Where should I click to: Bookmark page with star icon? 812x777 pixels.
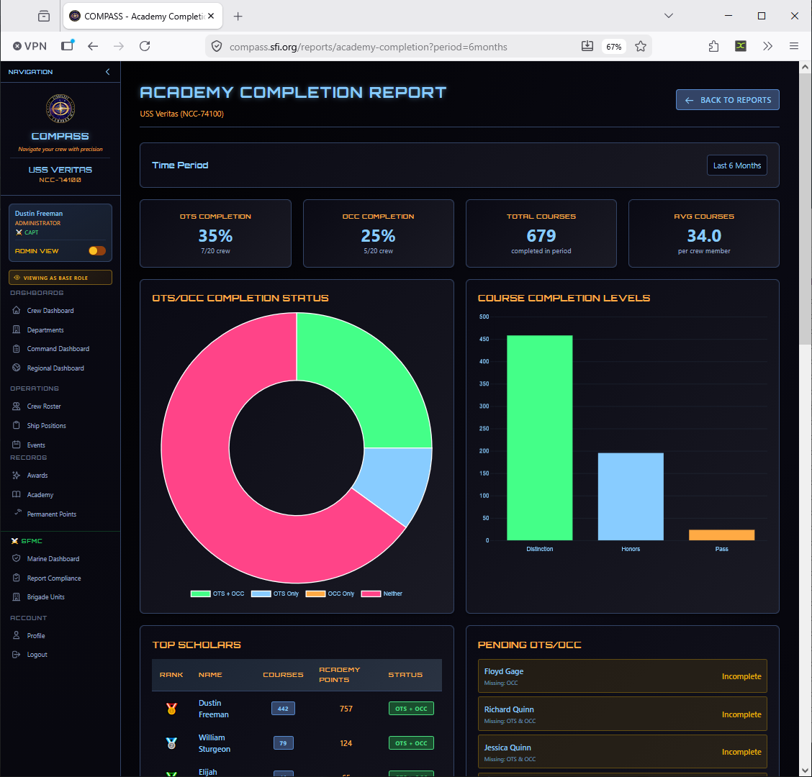641,47
